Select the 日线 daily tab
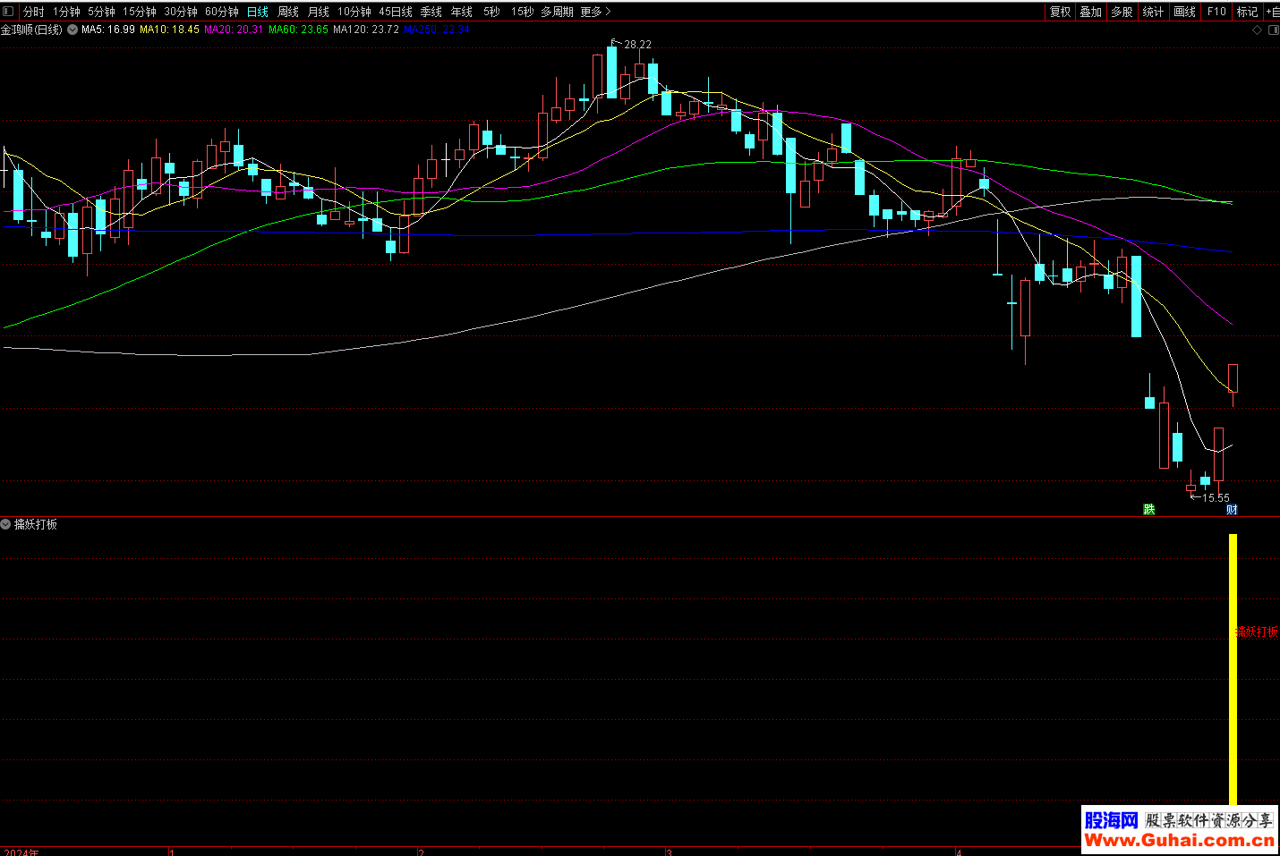The width and height of the screenshot is (1280, 856). pos(258,12)
